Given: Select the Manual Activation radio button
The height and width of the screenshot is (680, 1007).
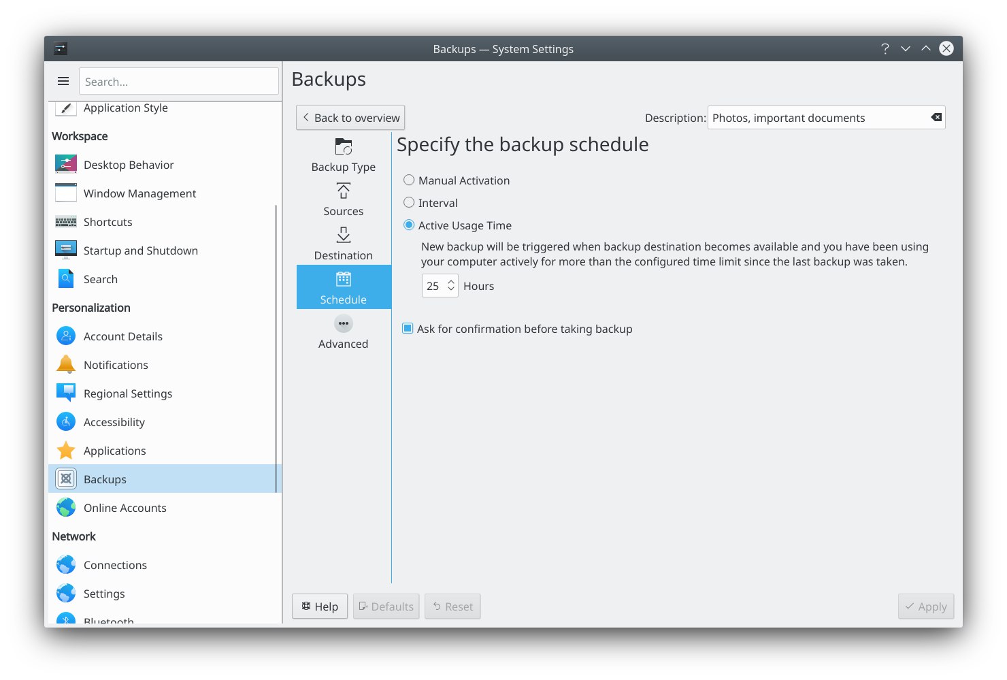Looking at the screenshot, I should pos(409,180).
